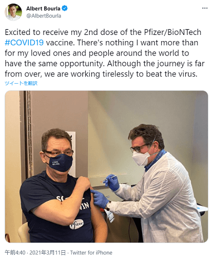The width and height of the screenshot is (213, 261).
Task: Click the Pfizer logo on the t-shirt
Action: 76,224
